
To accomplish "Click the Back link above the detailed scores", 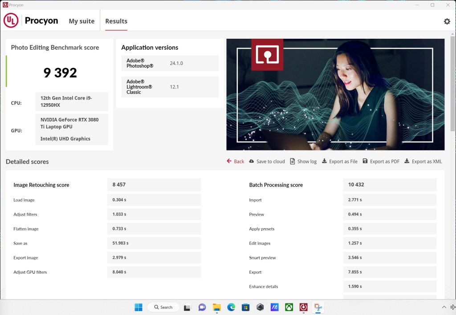I will pos(235,162).
